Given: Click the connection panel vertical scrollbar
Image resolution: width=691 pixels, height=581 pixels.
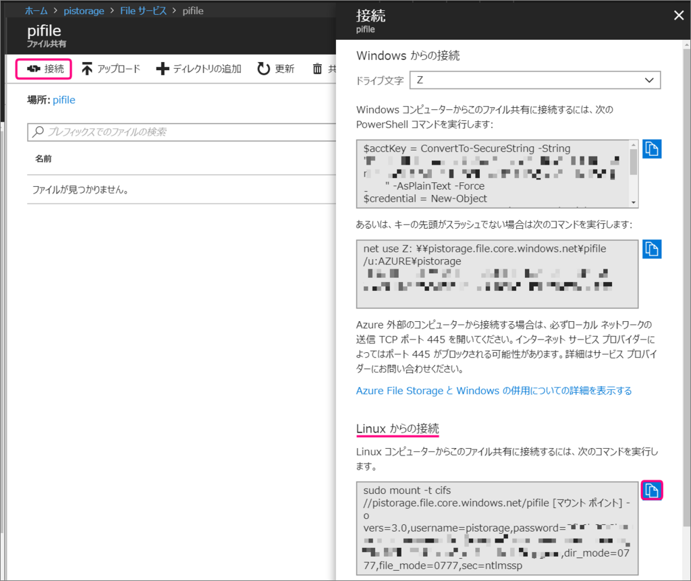Looking at the screenshot, I should 686,287.
